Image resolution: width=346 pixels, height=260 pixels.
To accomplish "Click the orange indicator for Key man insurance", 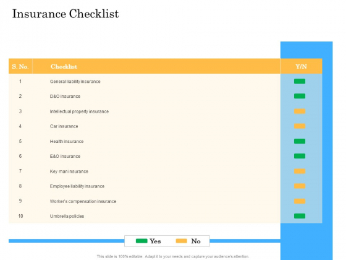I will click(300, 171).
